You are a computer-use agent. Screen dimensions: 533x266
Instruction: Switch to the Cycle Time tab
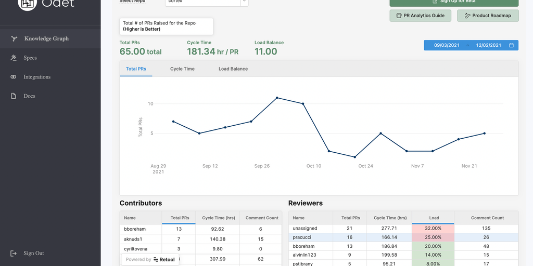tap(182, 69)
